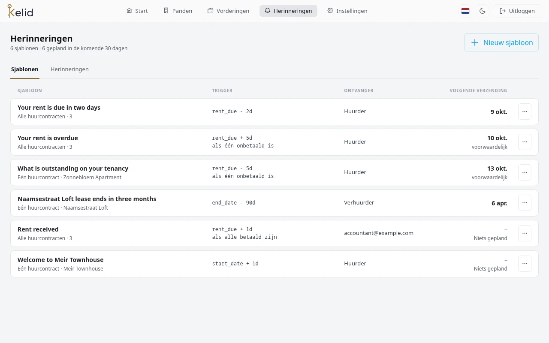The height and width of the screenshot is (343, 549).
Task: Click the Kelid key logo
Action: click(x=20, y=11)
